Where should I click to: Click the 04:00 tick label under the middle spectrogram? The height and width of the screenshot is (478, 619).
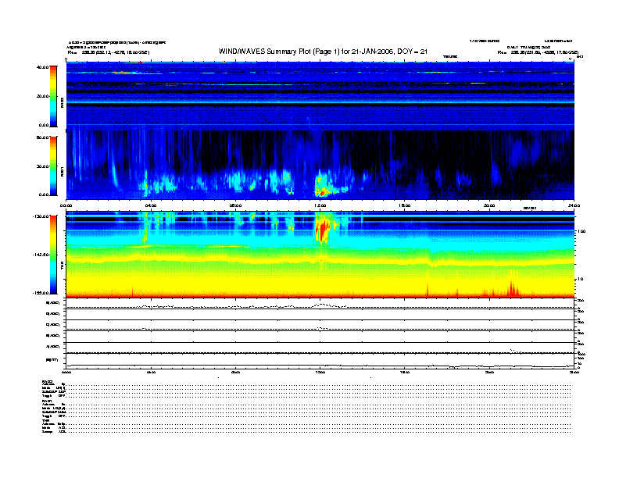click(x=151, y=205)
